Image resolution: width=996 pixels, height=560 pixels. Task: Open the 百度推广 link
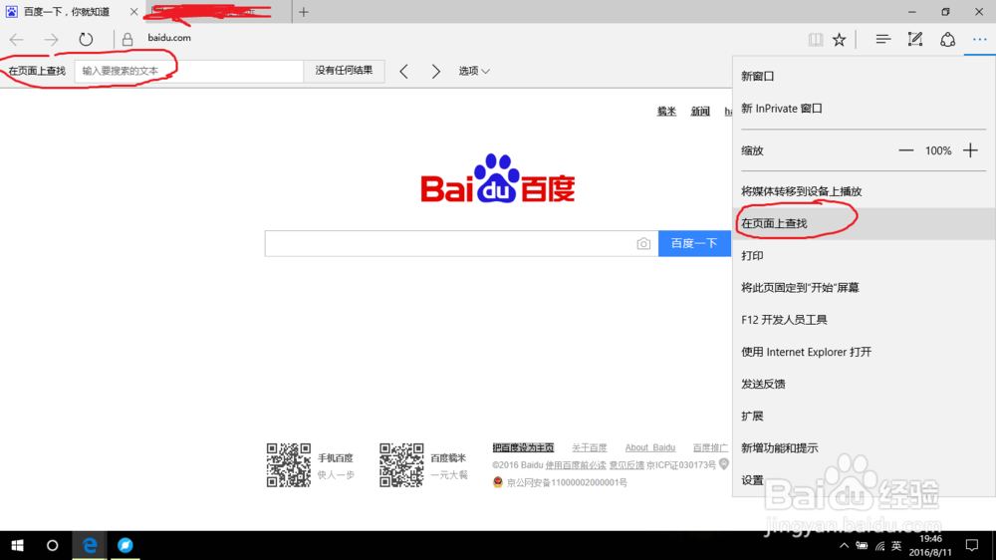(710, 448)
